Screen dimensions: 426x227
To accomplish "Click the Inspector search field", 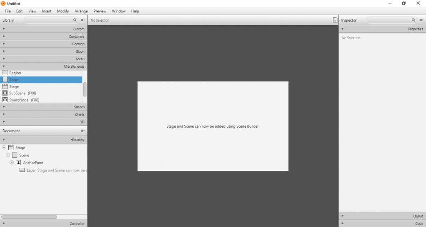I will (x=392, y=20).
